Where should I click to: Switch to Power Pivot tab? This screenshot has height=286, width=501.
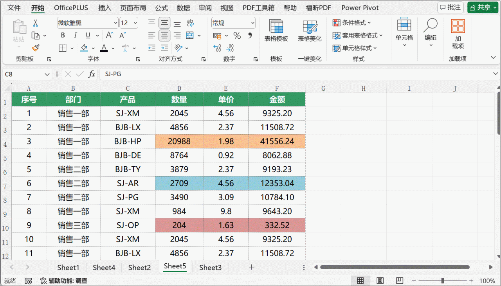tap(360, 8)
